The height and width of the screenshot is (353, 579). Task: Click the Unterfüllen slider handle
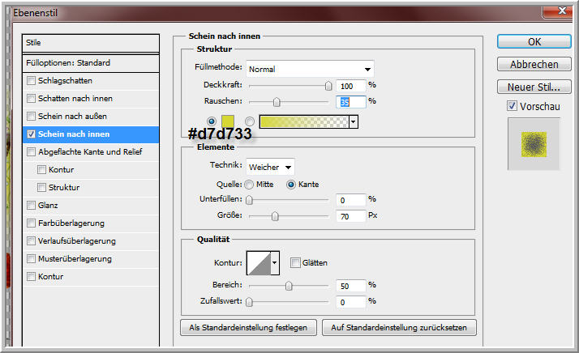tap(249, 200)
